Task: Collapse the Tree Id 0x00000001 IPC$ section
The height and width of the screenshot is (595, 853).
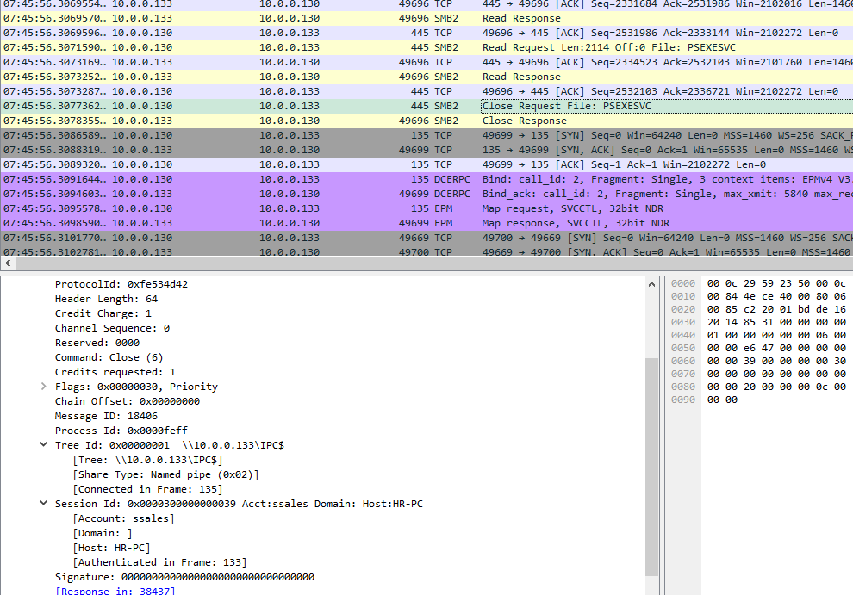Action: click(x=44, y=444)
